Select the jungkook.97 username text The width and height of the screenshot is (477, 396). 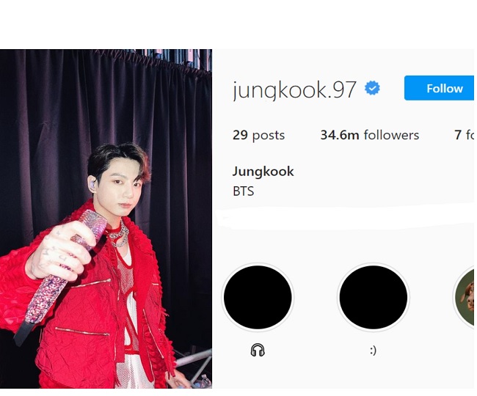pyautogui.click(x=294, y=90)
